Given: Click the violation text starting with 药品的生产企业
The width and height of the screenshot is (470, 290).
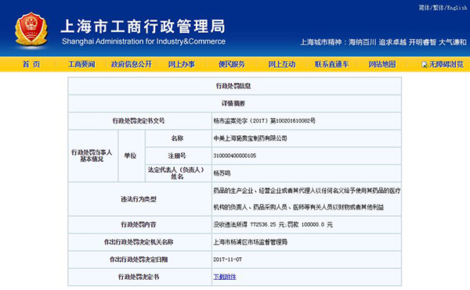Looking at the screenshot, I should click(307, 199).
